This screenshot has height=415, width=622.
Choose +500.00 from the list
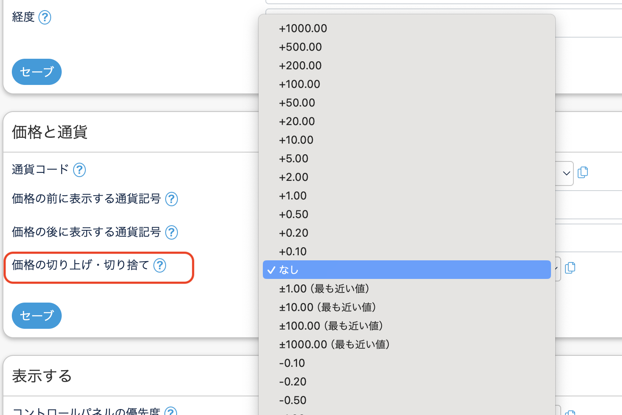click(x=300, y=47)
